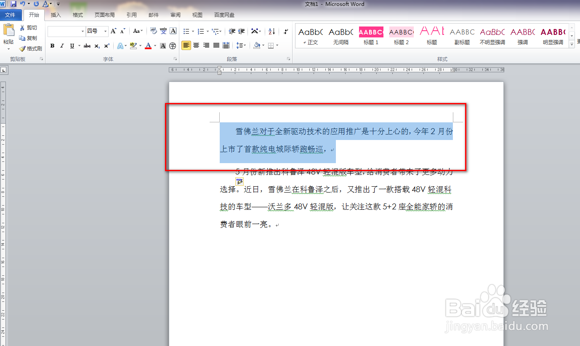Align the paragraph to the right
This screenshot has width=580, height=346.
coord(206,45)
